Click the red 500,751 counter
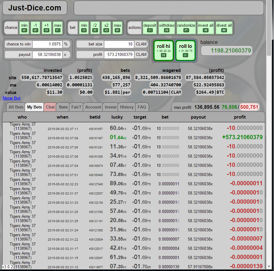274x271 pixels. coord(249,107)
